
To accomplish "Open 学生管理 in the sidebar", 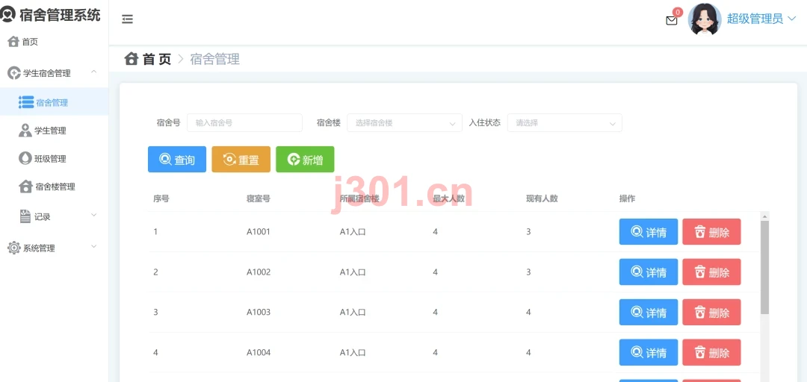I will pos(54,131).
